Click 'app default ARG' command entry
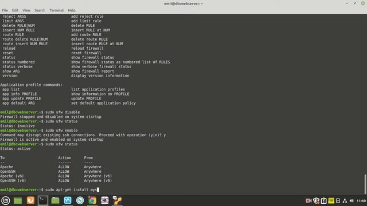Screen dimensions: 367x206 pos(18,103)
